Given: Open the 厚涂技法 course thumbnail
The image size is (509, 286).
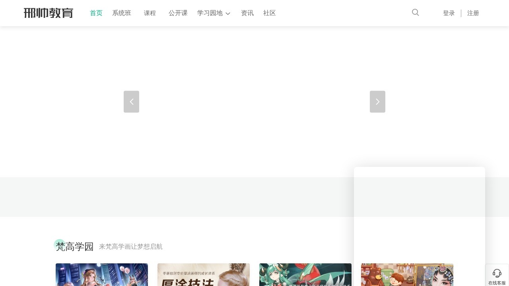Looking at the screenshot, I should click(x=203, y=274).
